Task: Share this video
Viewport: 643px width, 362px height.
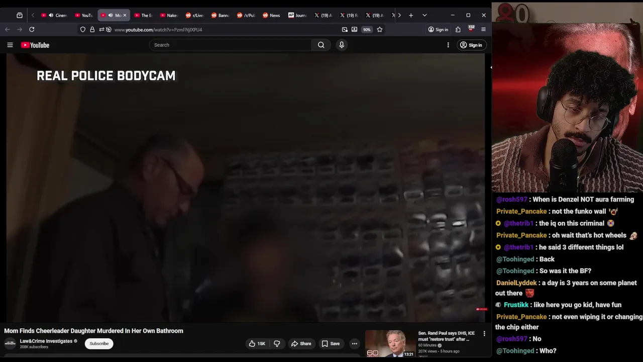Action: click(x=301, y=343)
